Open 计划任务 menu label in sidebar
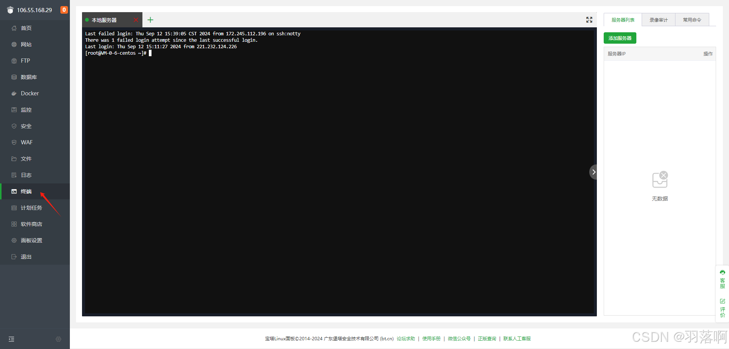729x349 pixels. click(32, 208)
